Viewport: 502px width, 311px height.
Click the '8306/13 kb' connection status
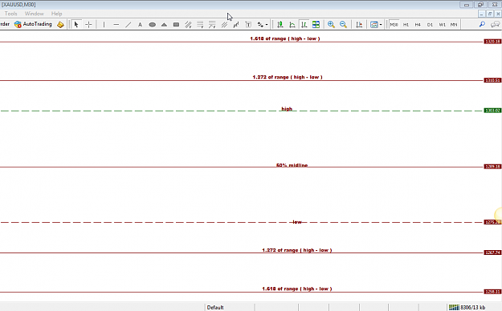(x=467, y=308)
